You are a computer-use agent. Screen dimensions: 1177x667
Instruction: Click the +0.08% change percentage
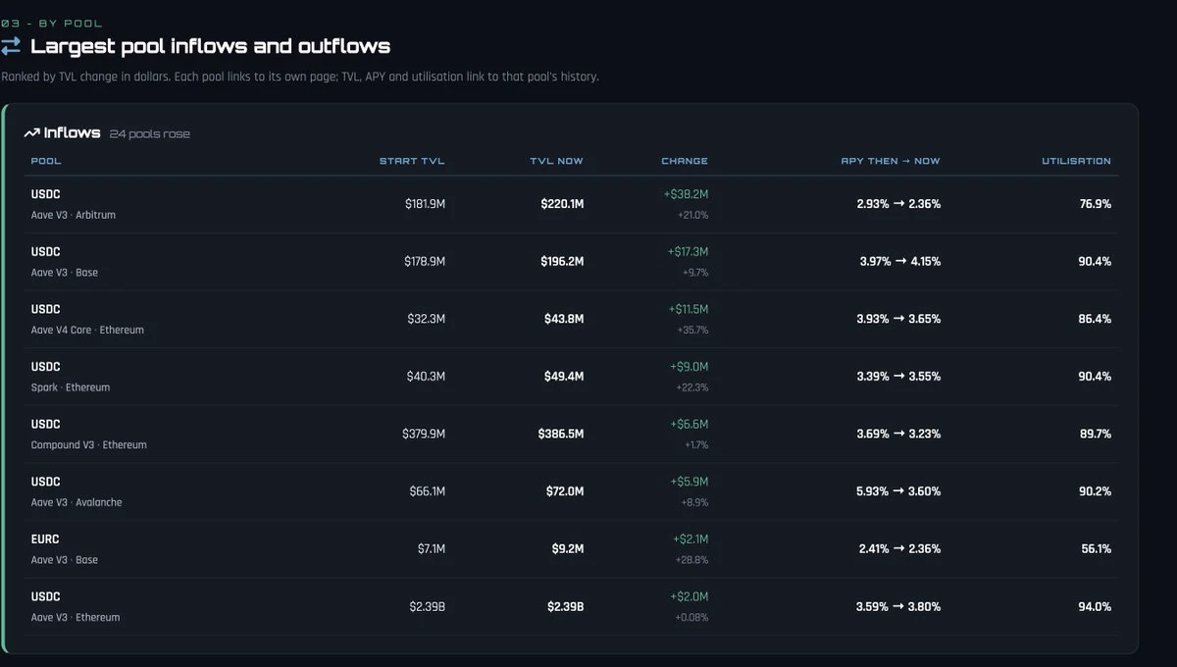pyautogui.click(x=691, y=618)
